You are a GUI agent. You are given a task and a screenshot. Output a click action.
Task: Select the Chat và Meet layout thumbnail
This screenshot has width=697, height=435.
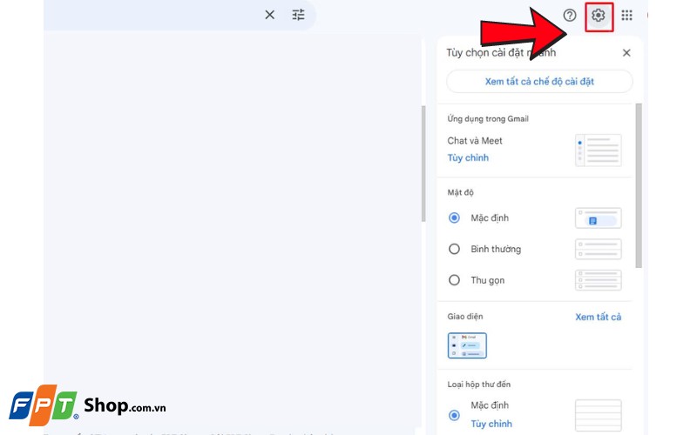click(x=598, y=151)
